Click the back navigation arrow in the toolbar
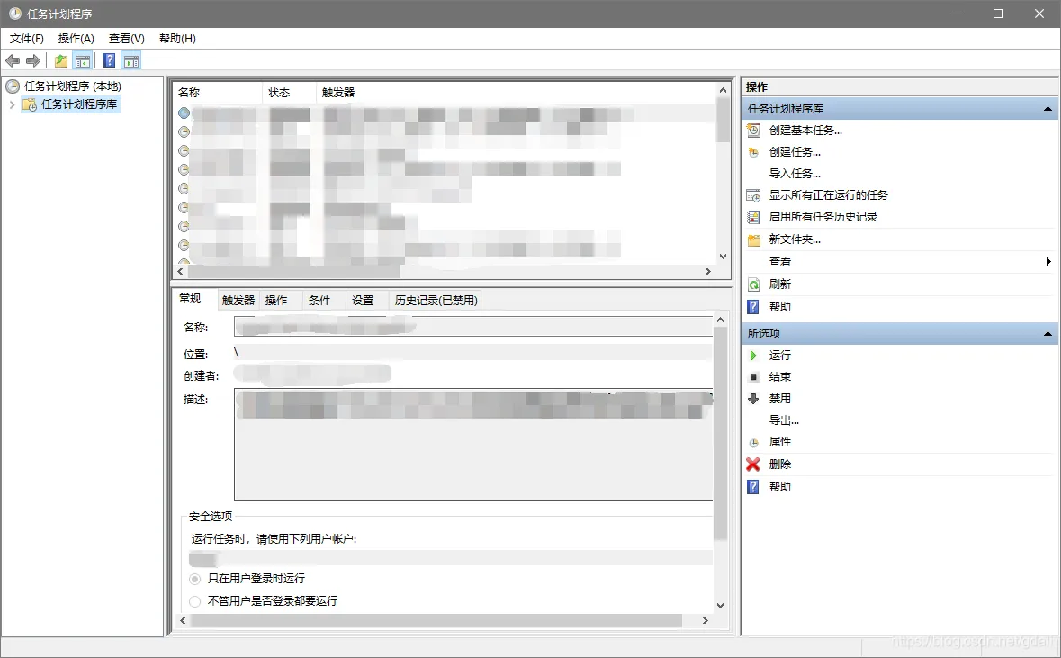This screenshot has width=1061, height=658. pos(13,60)
